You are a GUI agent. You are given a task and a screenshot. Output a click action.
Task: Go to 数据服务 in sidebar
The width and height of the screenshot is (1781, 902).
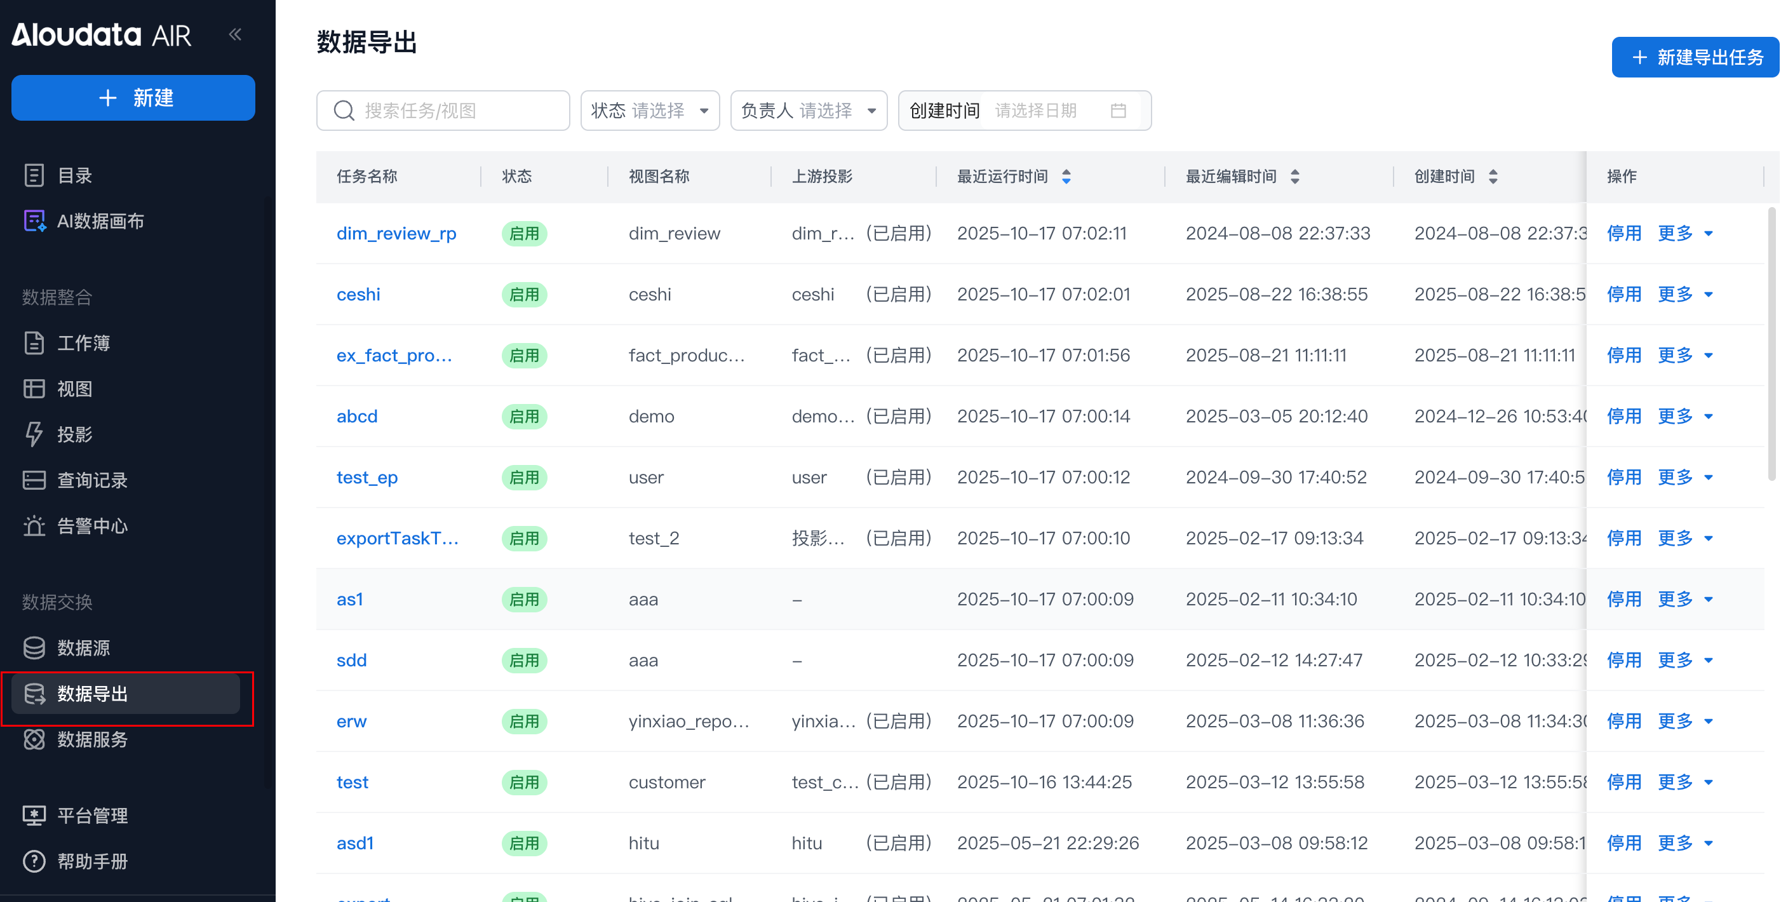tap(92, 739)
